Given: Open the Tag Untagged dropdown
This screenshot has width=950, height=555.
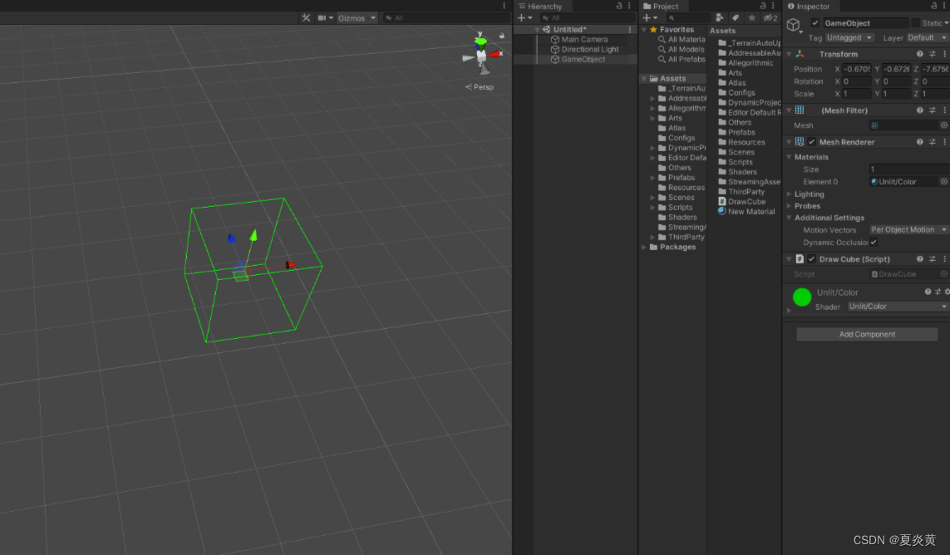Looking at the screenshot, I should pos(849,37).
